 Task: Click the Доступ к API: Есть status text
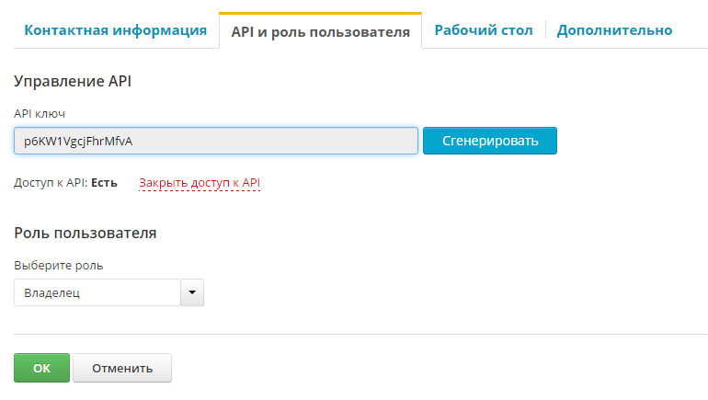[x=65, y=183]
